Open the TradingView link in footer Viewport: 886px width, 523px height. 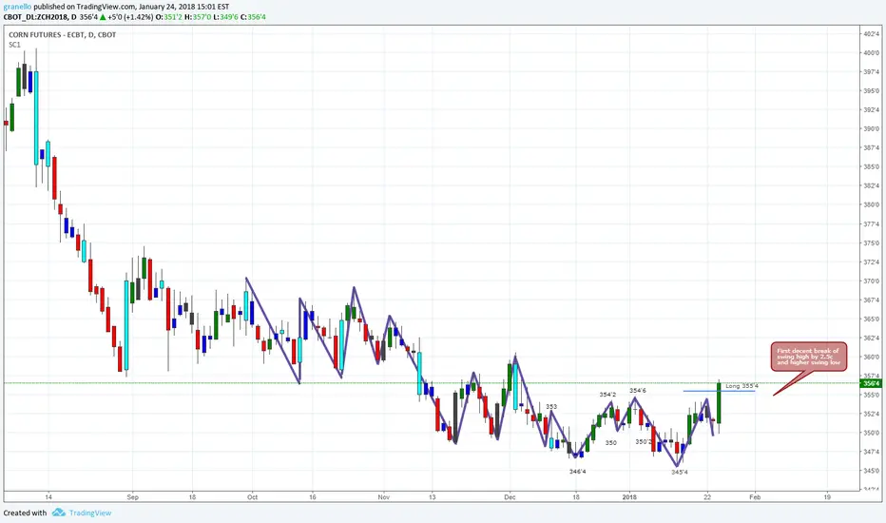point(90,513)
